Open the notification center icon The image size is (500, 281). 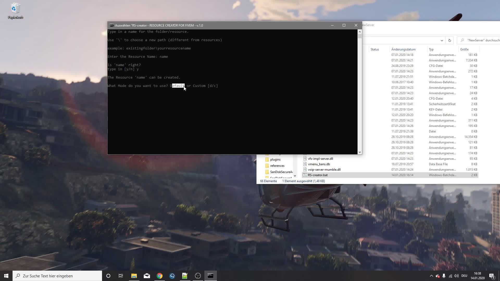tap(492, 276)
